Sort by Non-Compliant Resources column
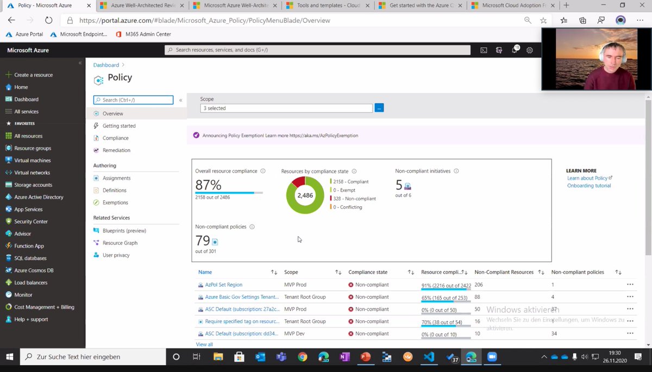 coord(541,272)
